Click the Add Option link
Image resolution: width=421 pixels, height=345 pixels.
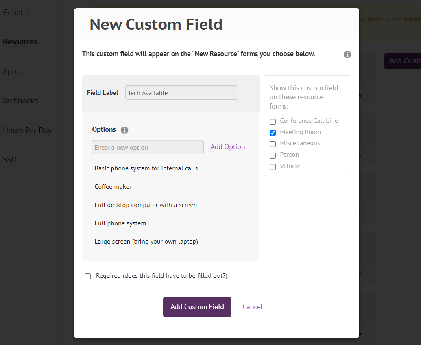[227, 147]
